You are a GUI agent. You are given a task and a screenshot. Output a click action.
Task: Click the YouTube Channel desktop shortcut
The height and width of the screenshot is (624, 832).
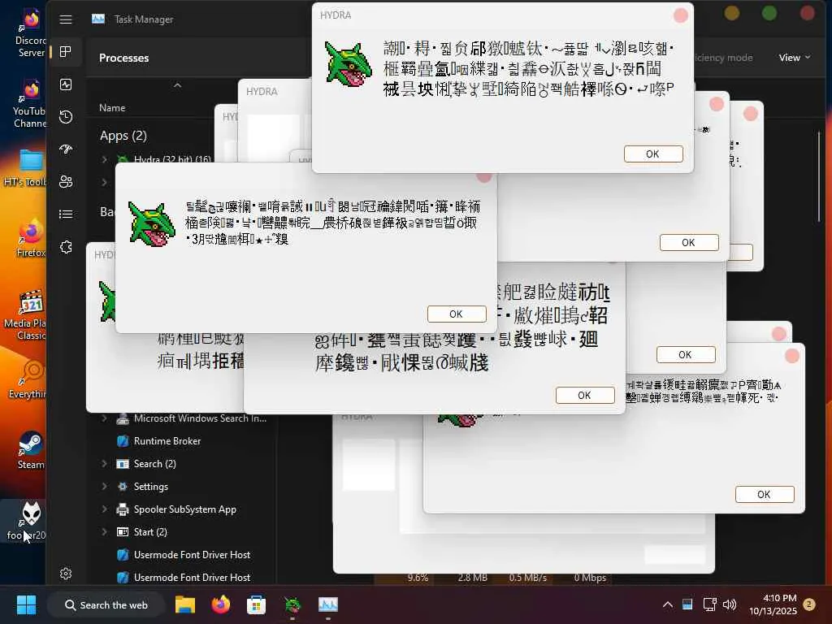tap(30, 104)
